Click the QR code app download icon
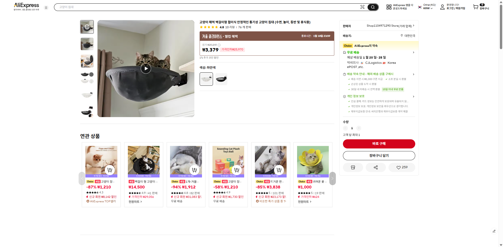Screen dimensions: 503x247 point(389,7)
